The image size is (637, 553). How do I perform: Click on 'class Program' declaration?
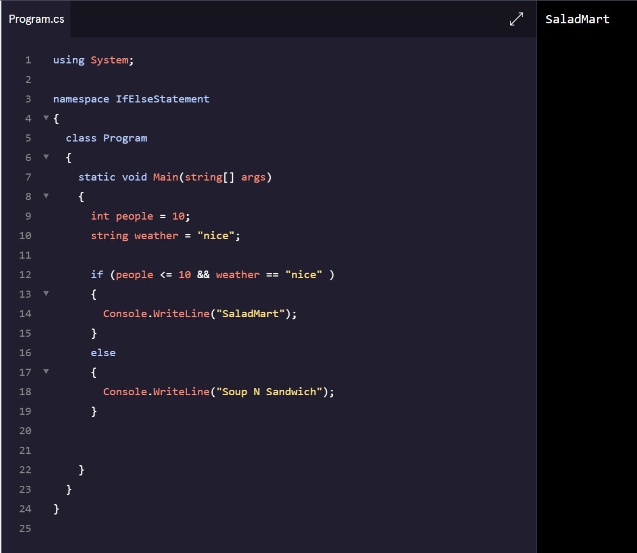[106, 138]
